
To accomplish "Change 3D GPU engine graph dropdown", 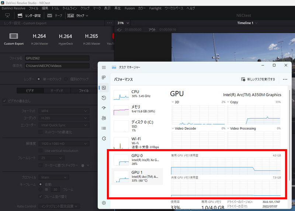I will pos(176,102).
